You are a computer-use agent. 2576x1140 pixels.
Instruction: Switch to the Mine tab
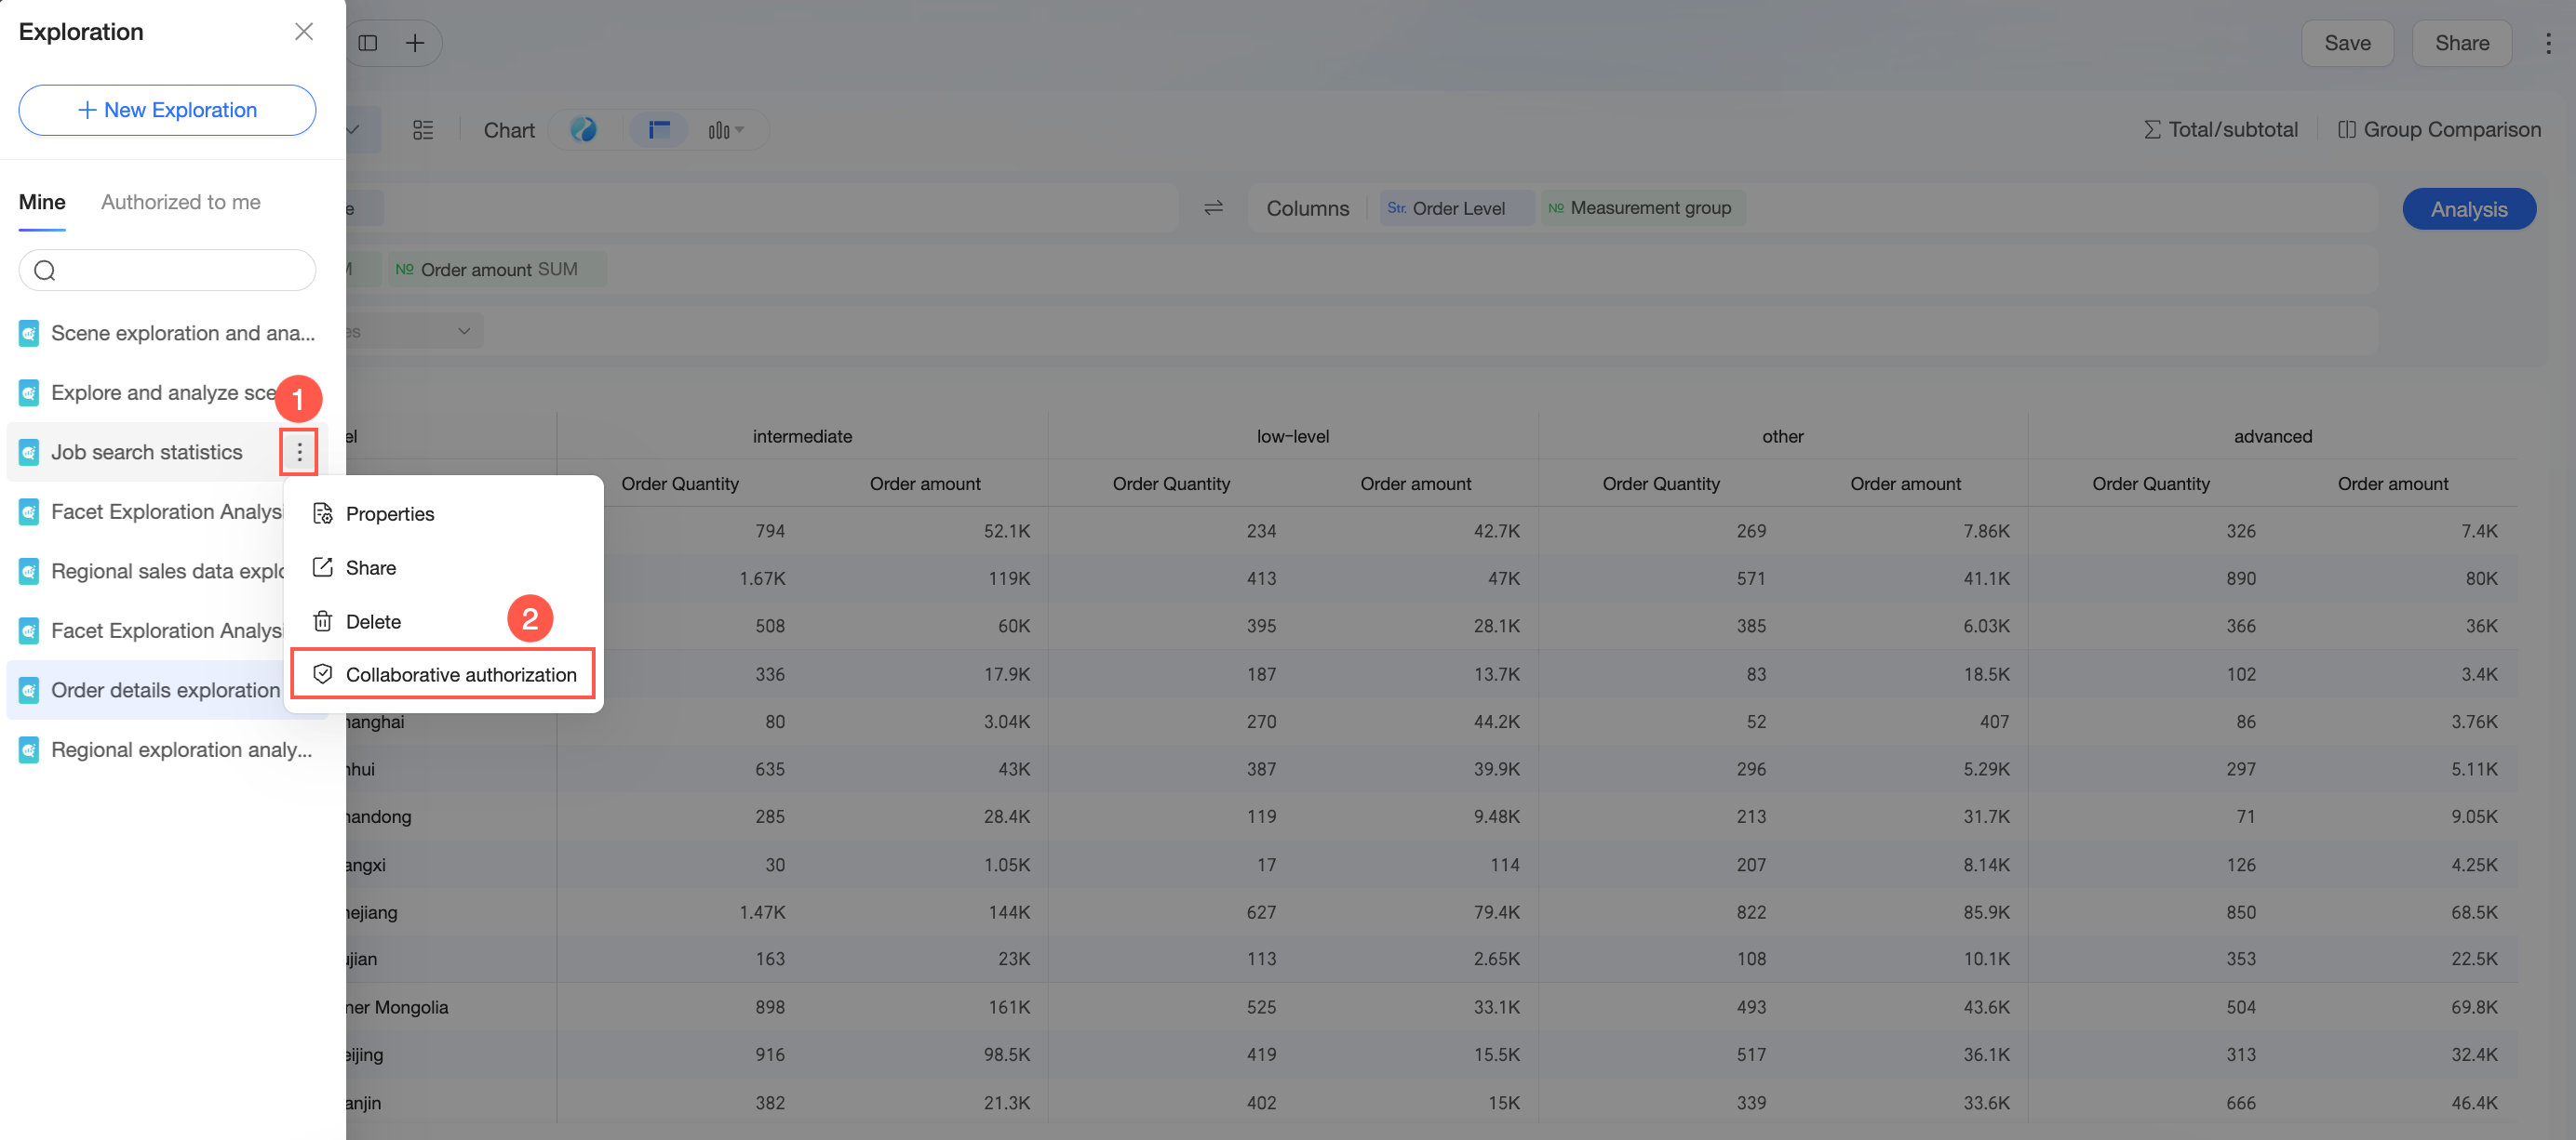42,202
